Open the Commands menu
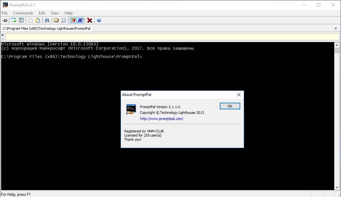 coord(23,13)
